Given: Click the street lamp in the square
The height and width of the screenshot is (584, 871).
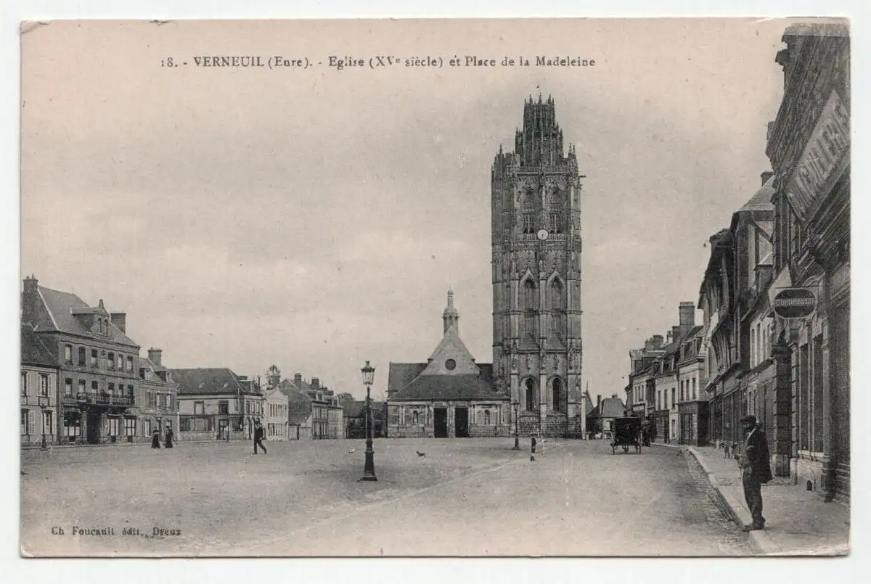Looking at the screenshot, I should pos(368,421).
